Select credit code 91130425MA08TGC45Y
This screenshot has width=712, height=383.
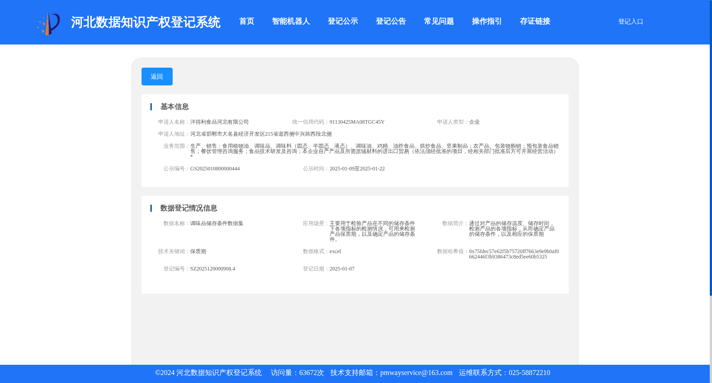[357, 122]
